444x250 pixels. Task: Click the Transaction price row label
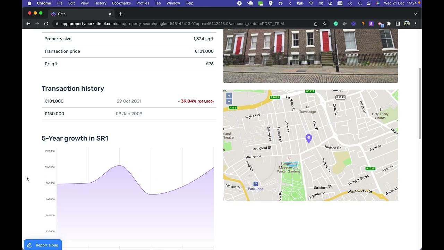click(62, 51)
